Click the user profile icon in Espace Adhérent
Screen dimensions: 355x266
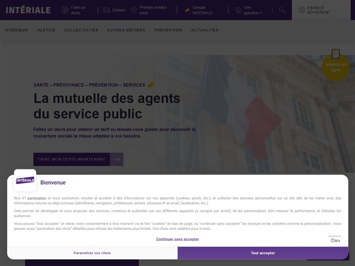click(302, 10)
